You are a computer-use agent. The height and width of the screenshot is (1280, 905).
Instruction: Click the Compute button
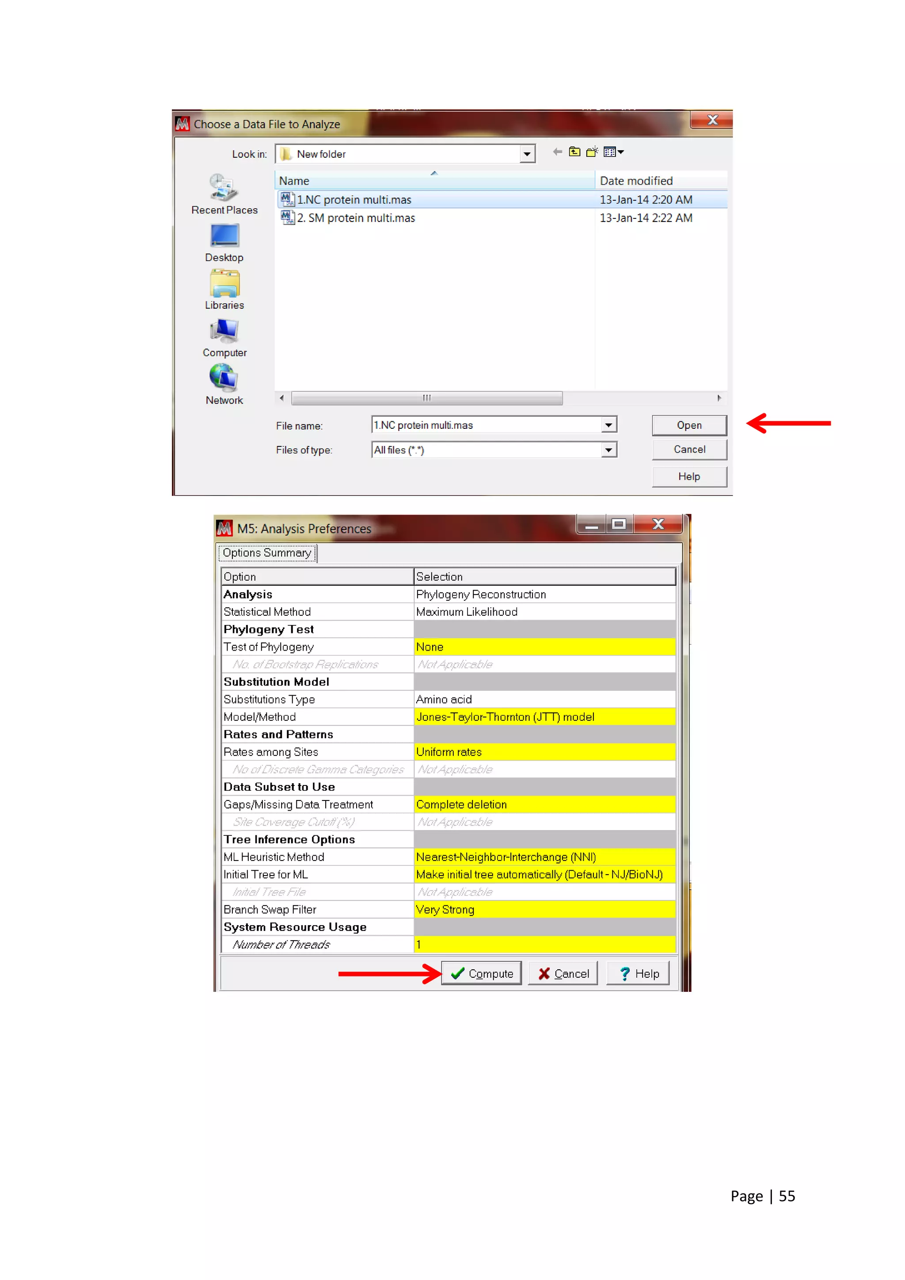click(x=482, y=973)
